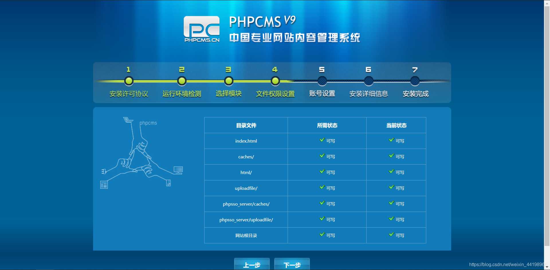The height and width of the screenshot is (270, 550).
Task: Click the caches/ table cell
Action: click(x=246, y=157)
